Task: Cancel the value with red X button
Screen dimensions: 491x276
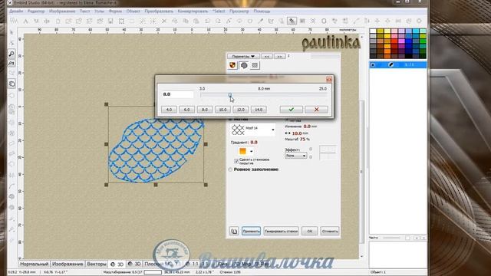Action: pos(316,109)
